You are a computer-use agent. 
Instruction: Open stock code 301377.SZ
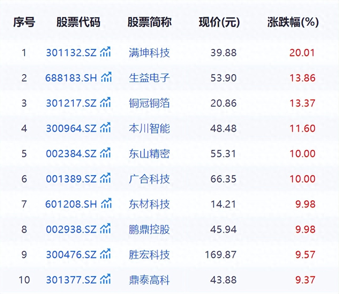[x=71, y=280]
